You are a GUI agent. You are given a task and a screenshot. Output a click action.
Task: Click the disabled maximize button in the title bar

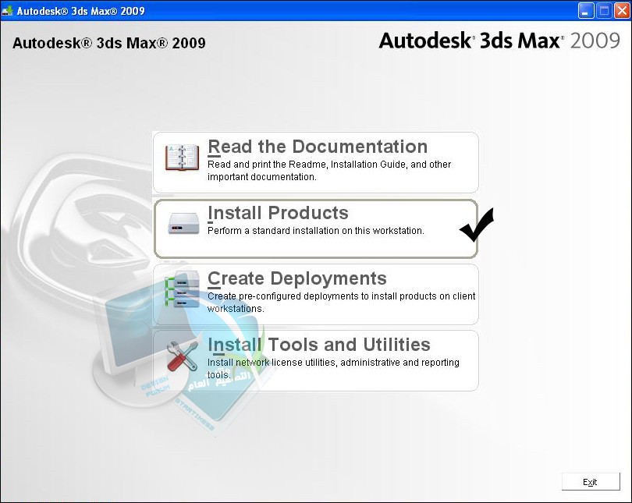pyautogui.click(x=604, y=10)
